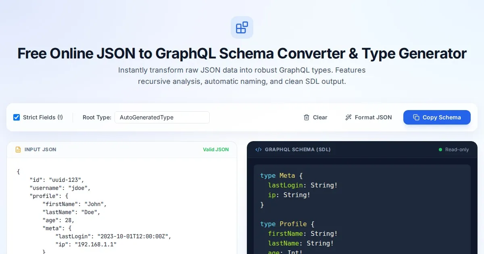Focus the Root Type name input field
The image size is (484, 254).
[x=162, y=117]
